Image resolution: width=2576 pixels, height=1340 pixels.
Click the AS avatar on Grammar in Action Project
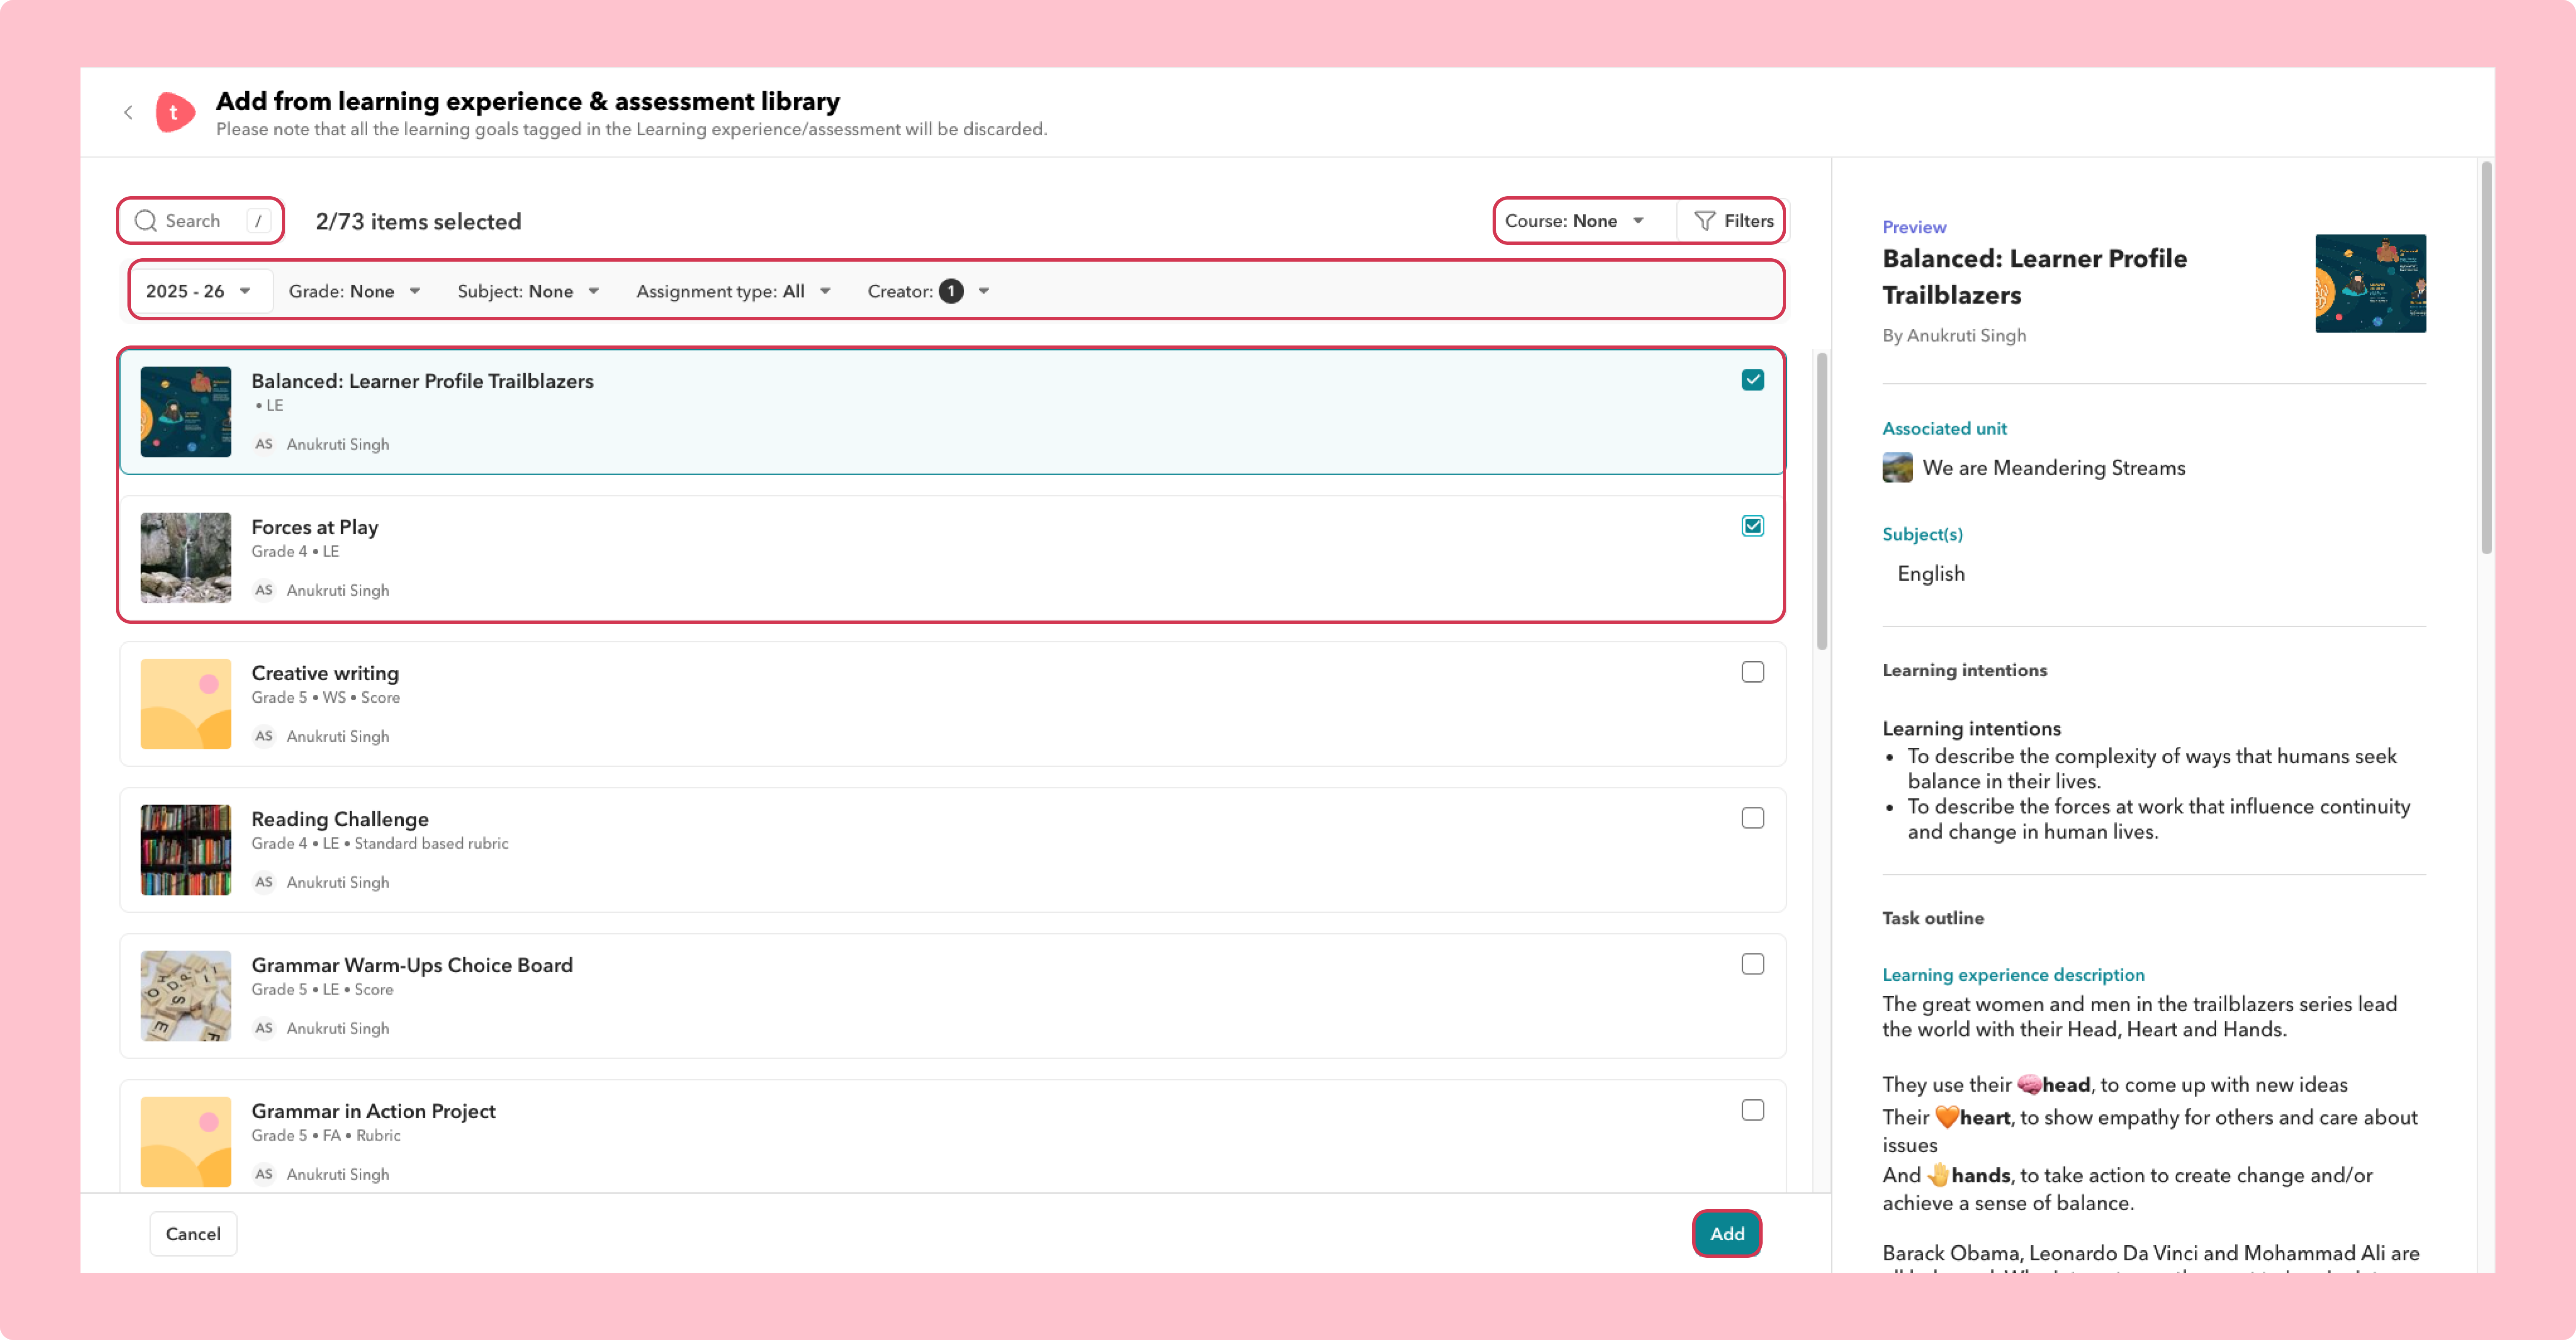pyautogui.click(x=264, y=1174)
